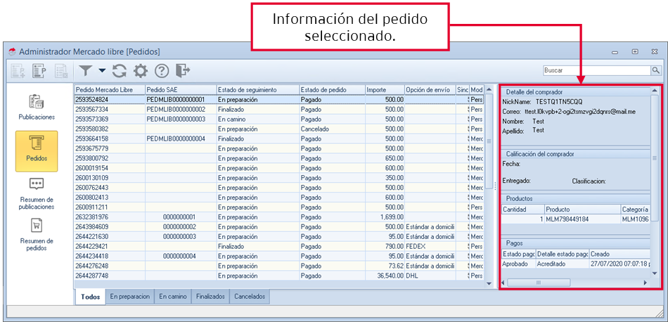Select order row 2593800792
Screen dimensions: 668x322
(279, 158)
